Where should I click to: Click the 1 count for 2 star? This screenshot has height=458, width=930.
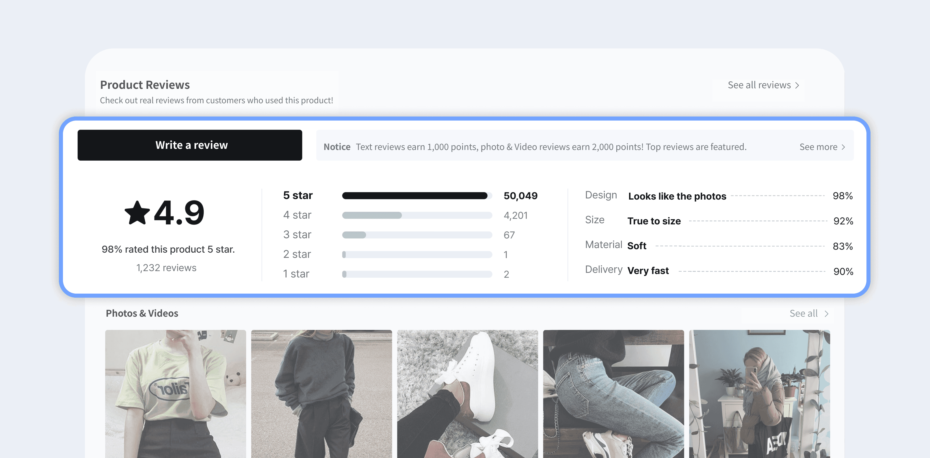tap(506, 255)
